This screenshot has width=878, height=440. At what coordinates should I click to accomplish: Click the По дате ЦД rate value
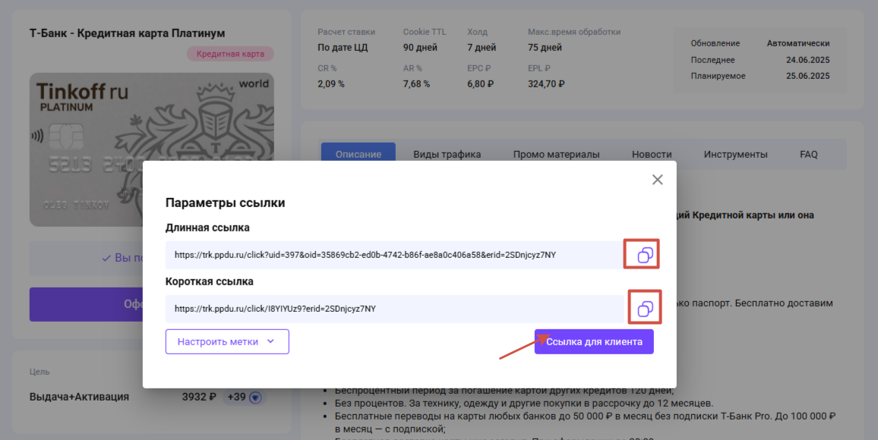point(343,48)
